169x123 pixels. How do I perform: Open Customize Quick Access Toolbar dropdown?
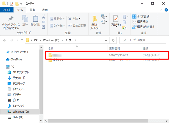pos(21,4)
